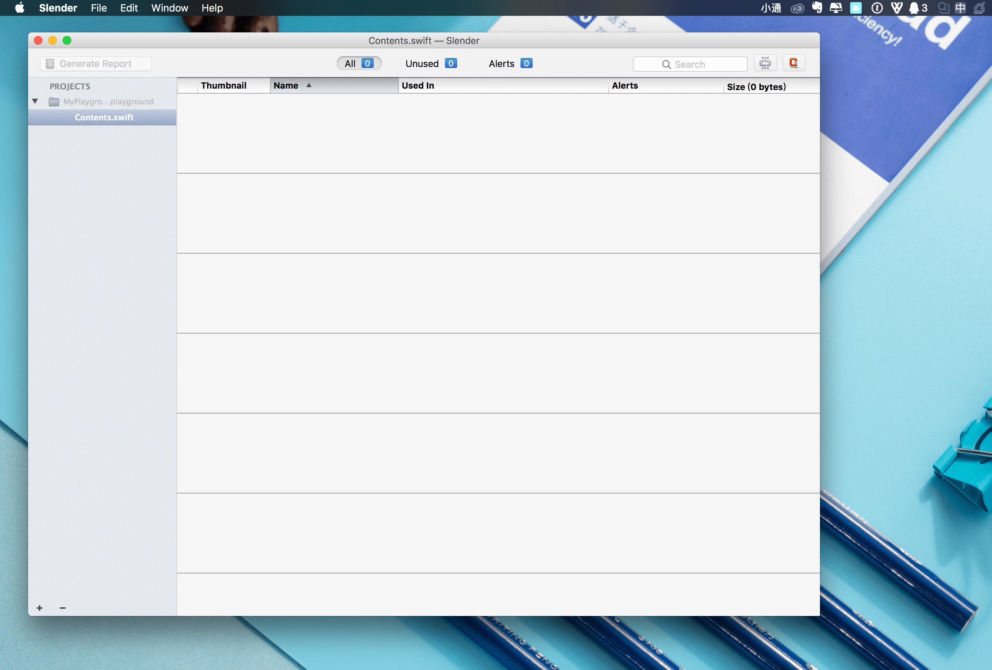Focus the Search field
This screenshot has height=670, width=992.
[x=690, y=64]
